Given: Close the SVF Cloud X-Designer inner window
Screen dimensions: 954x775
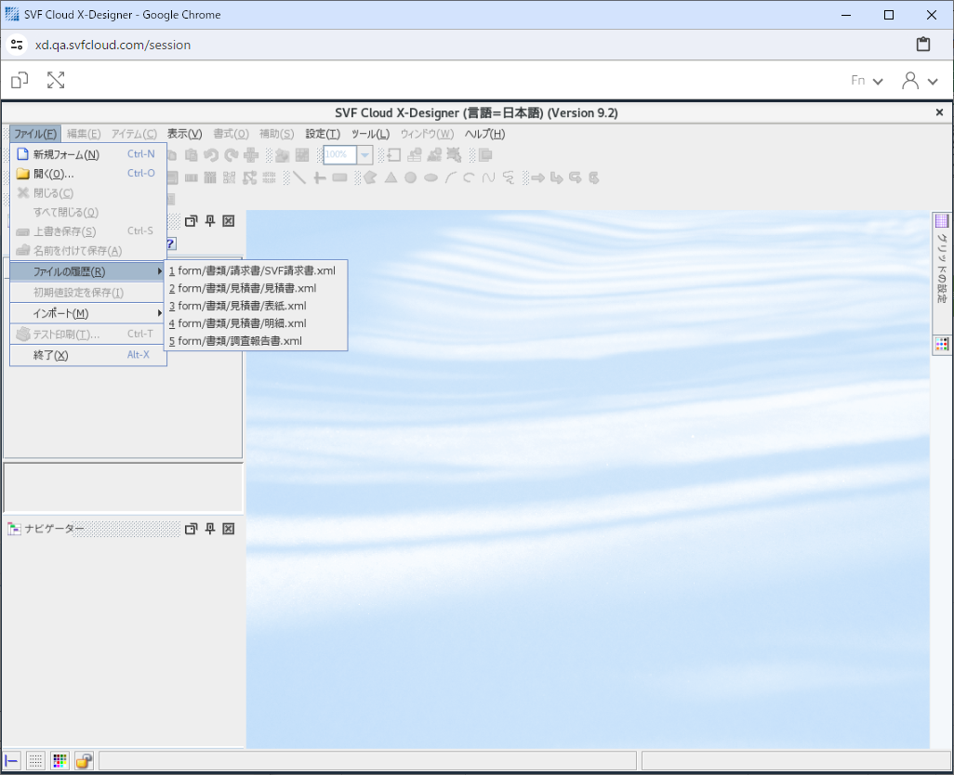Looking at the screenshot, I should [x=939, y=112].
